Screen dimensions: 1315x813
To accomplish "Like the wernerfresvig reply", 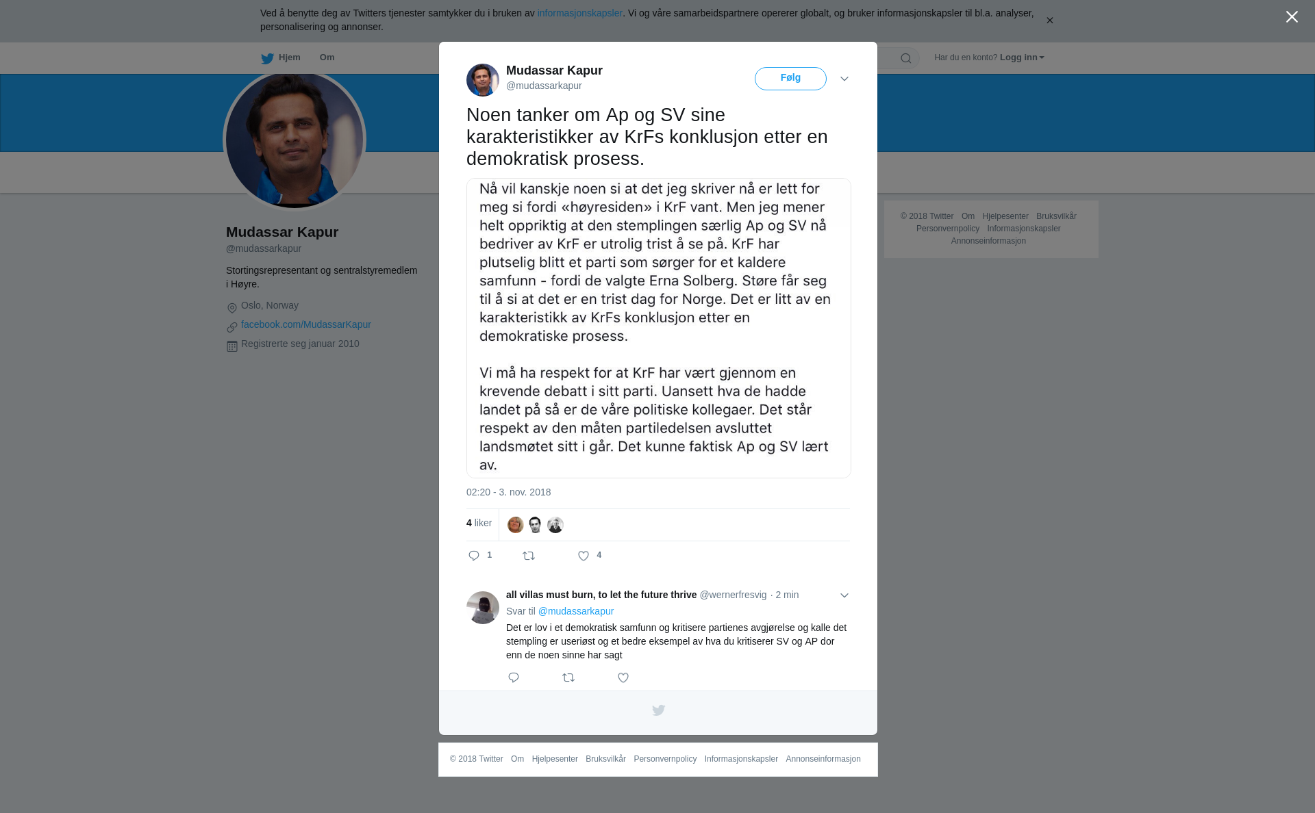I will pos(623,677).
